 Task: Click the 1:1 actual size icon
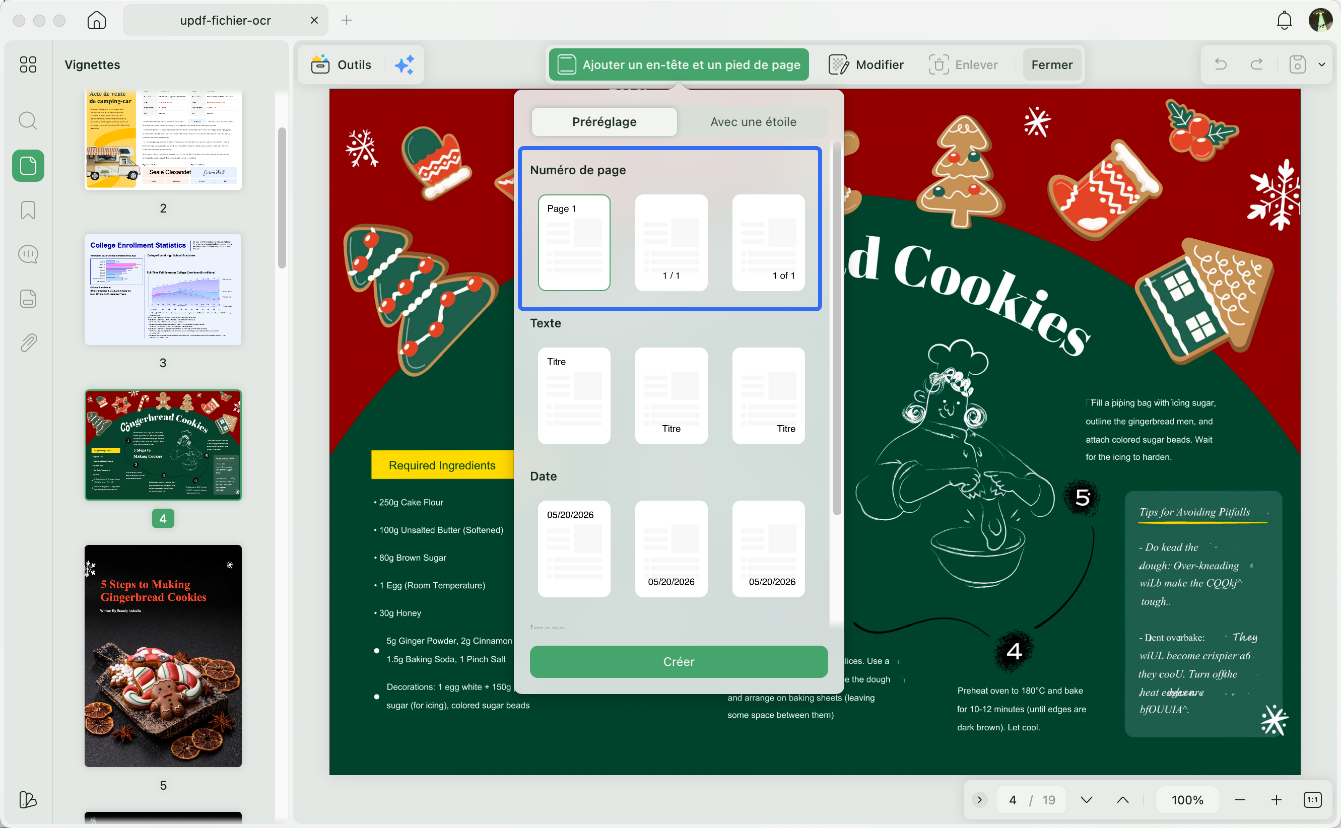1312,800
